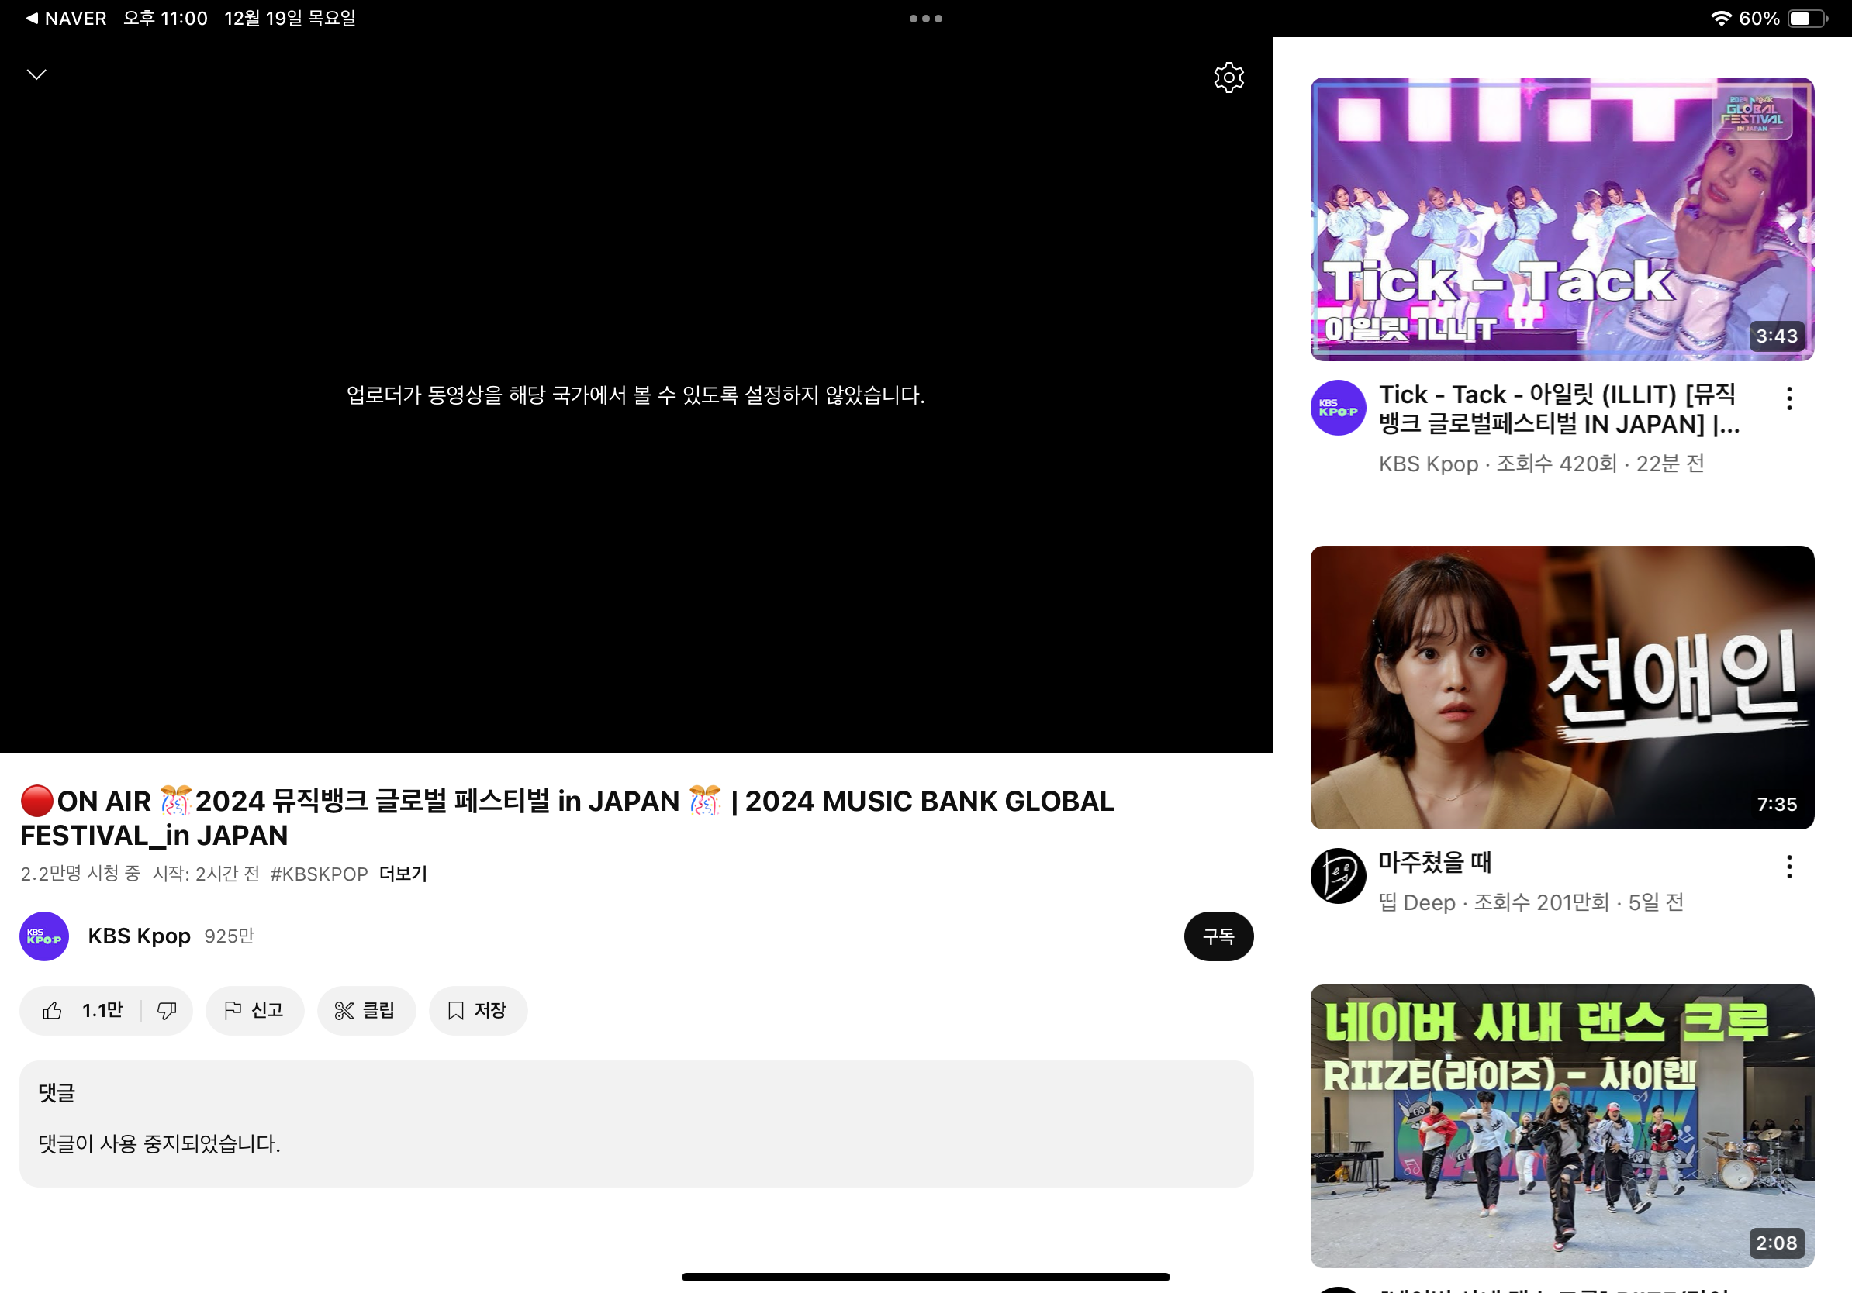The width and height of the screenshot is (1852, 1293).
Task: Return to NAVER app via back arrow
Action: 66,18
